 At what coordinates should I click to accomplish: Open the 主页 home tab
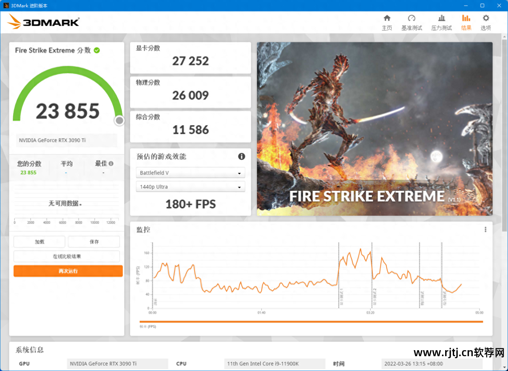coord(387,23)
